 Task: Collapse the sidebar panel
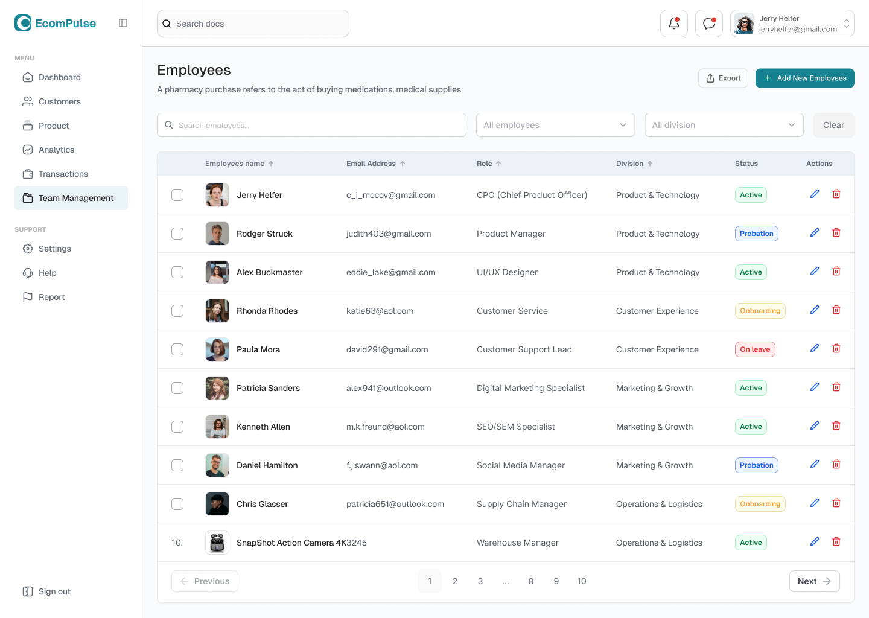(123, 22)
